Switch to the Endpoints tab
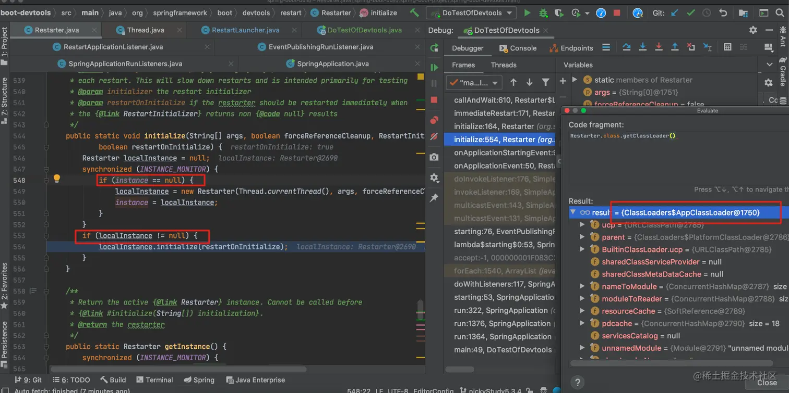Screen dimensions: 789x393 click(571, 48)
